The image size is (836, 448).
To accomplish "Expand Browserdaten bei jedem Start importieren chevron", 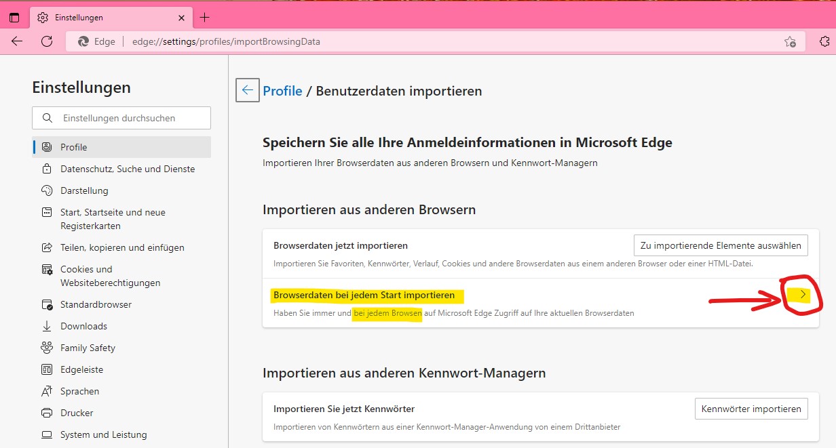I will 803,294.
